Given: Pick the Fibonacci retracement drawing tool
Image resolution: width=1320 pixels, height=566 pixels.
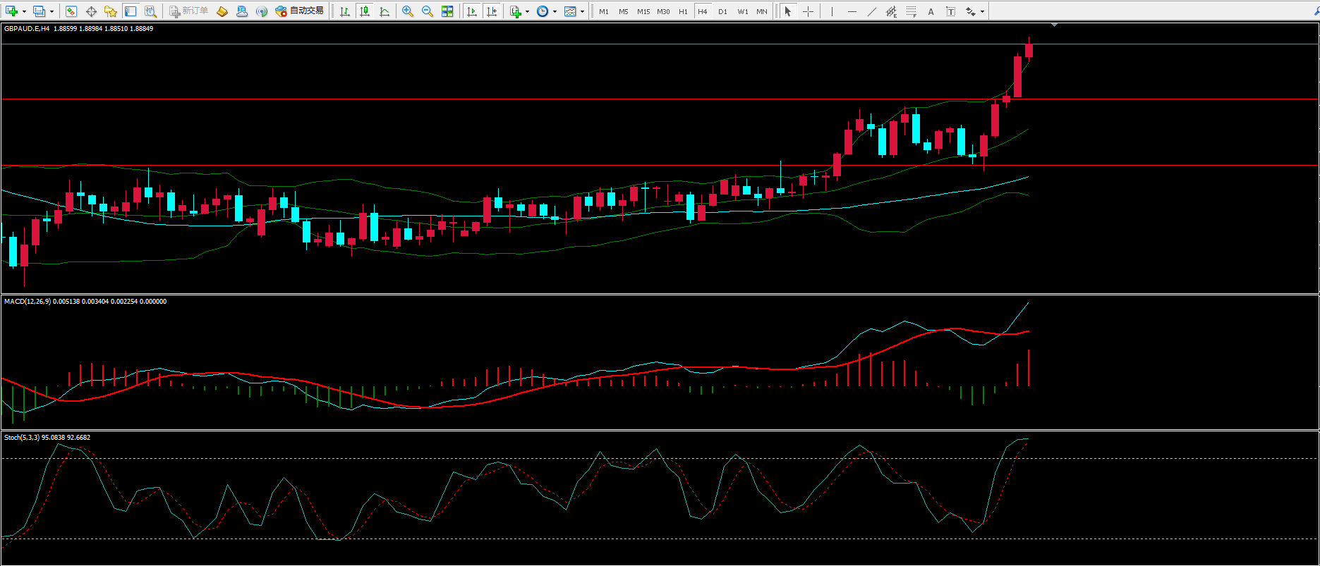Looking at the screenshot, I should [x=911, y=11].
